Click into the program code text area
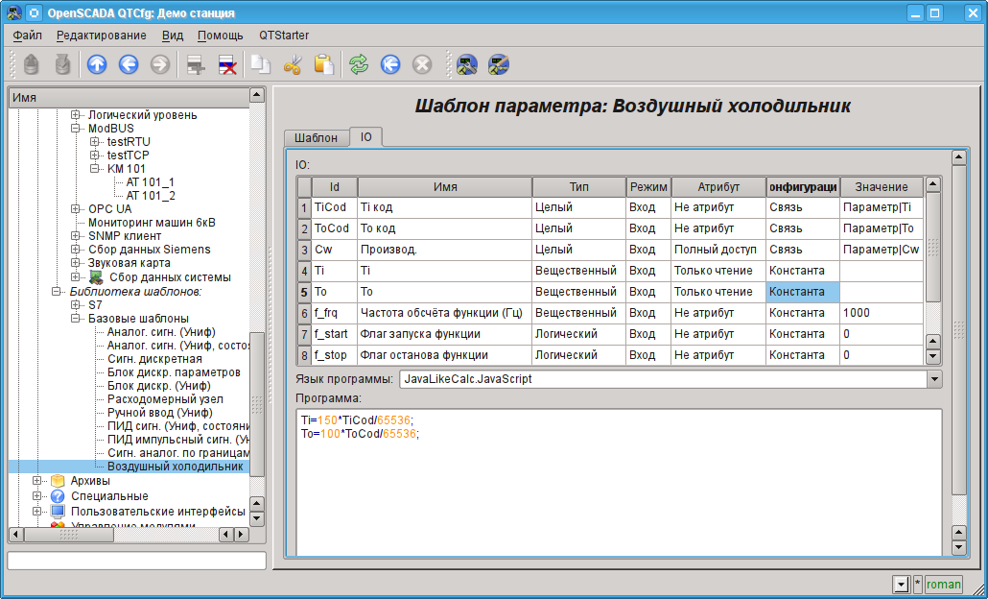The height and width of the screenshot is (599, 988). 618,485
